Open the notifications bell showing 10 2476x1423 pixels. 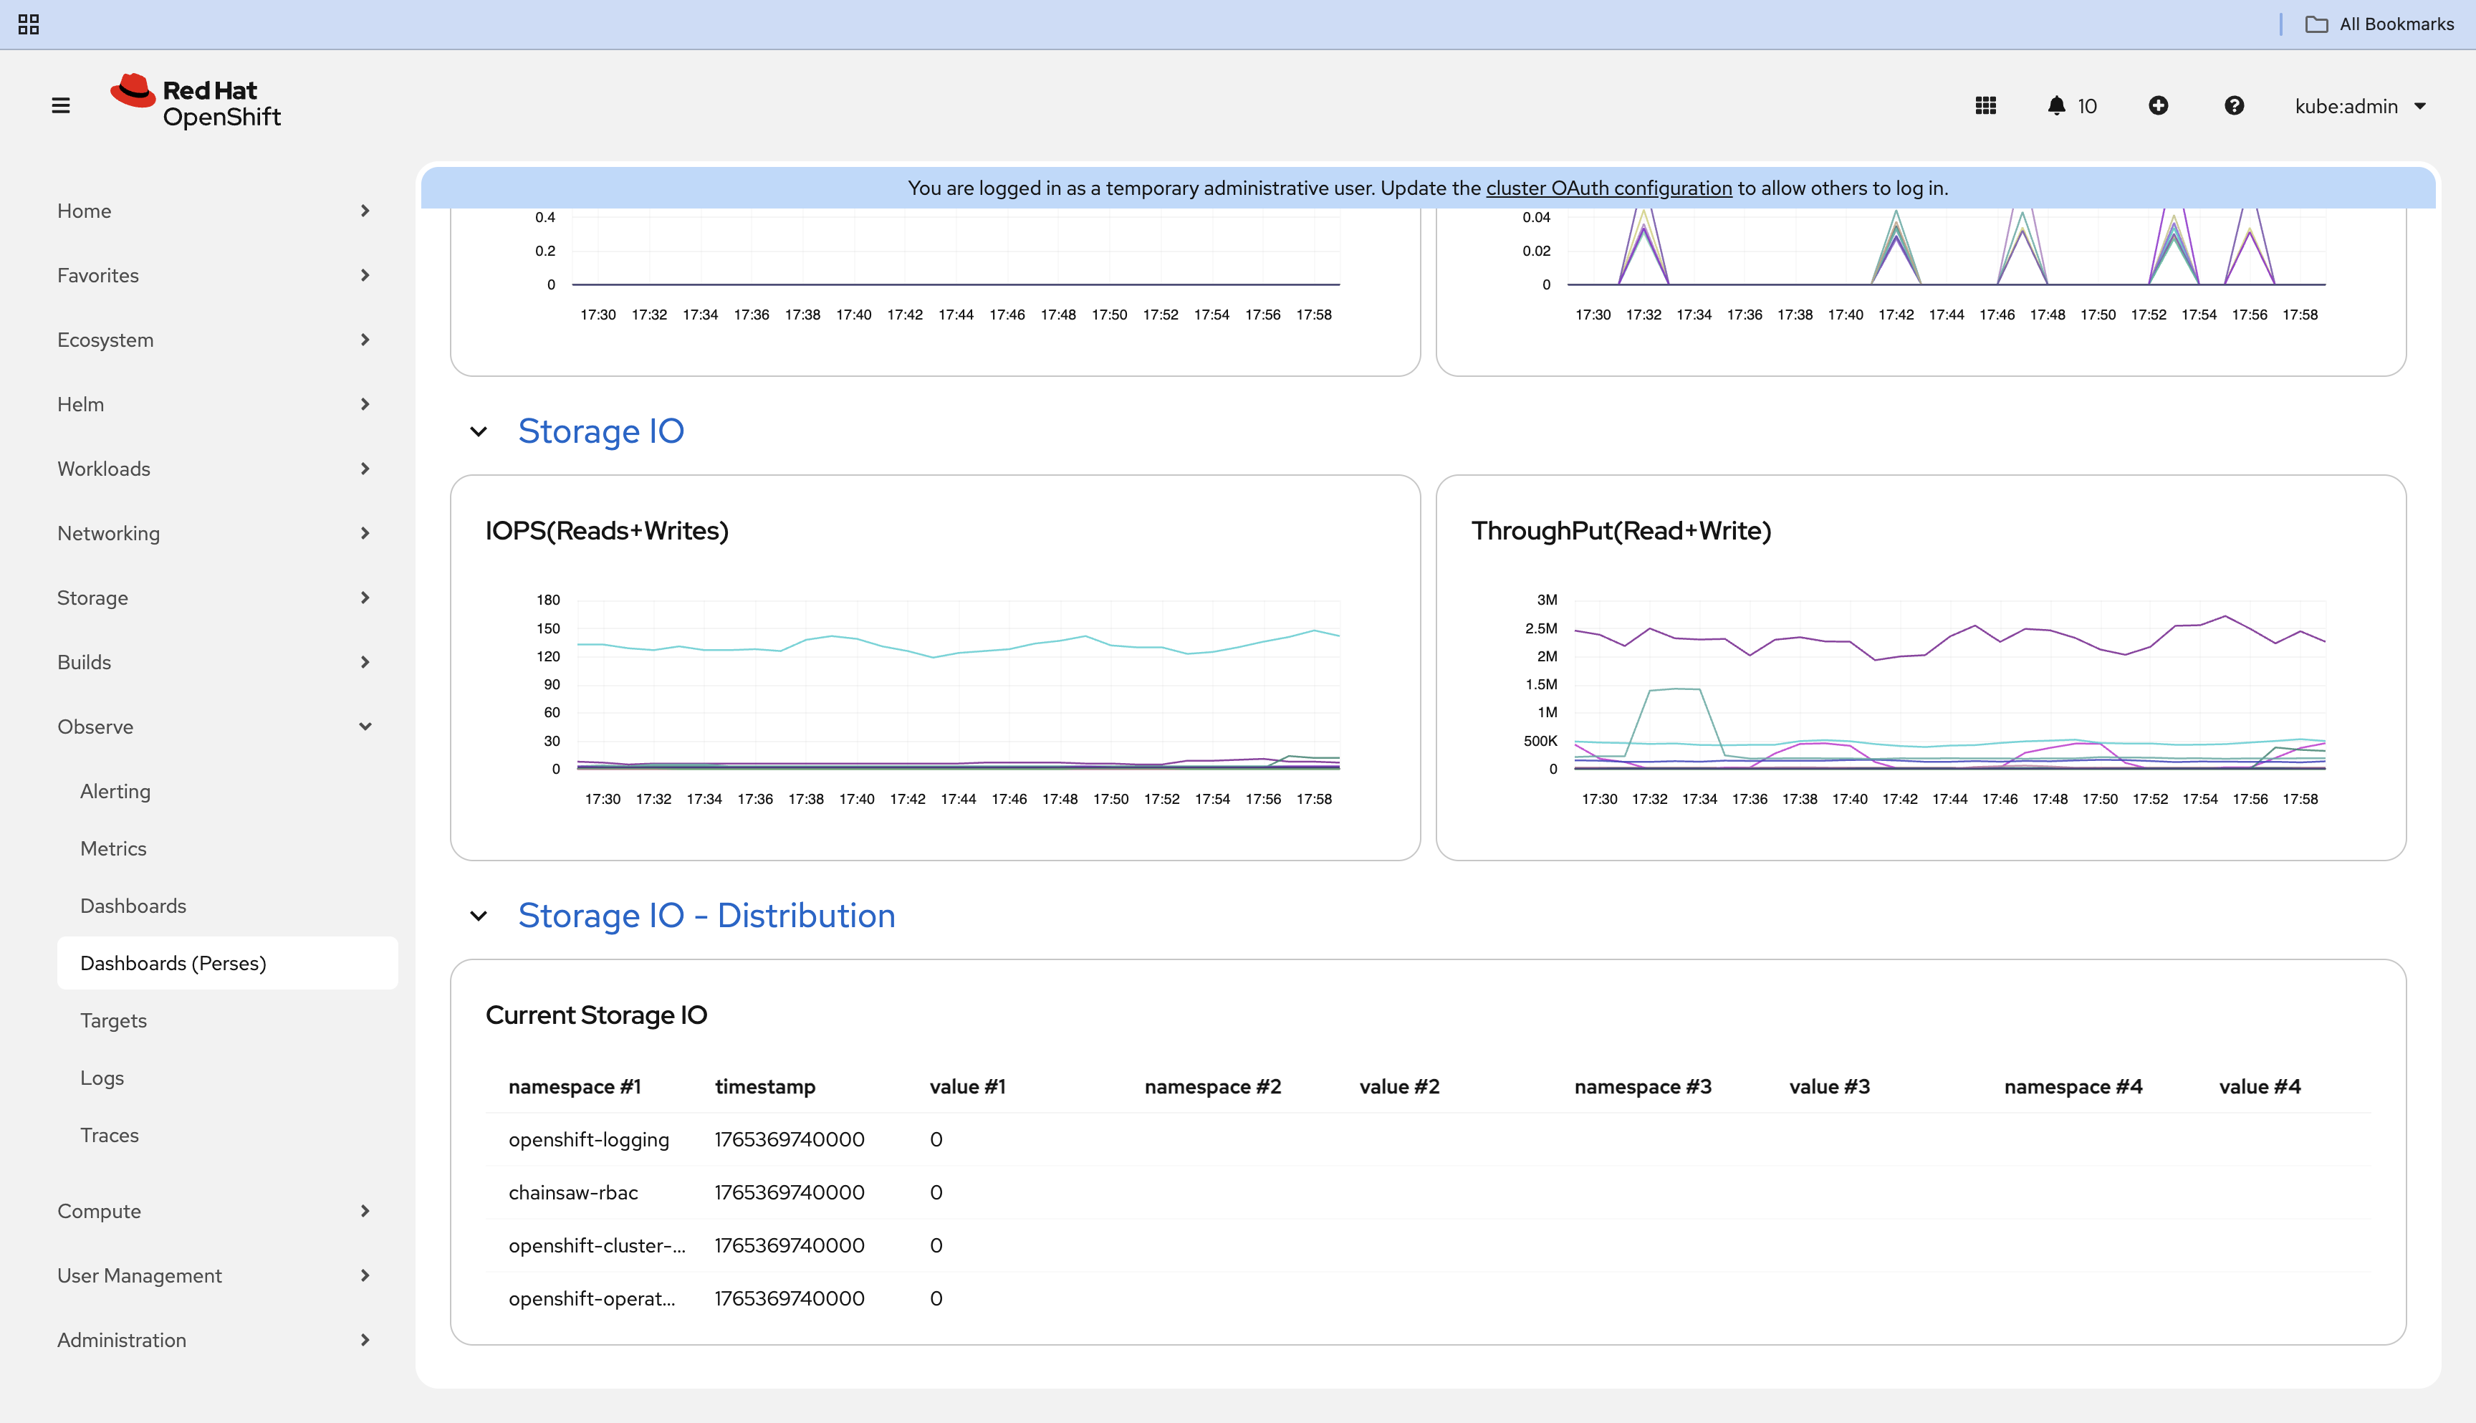coord(2071,105)
